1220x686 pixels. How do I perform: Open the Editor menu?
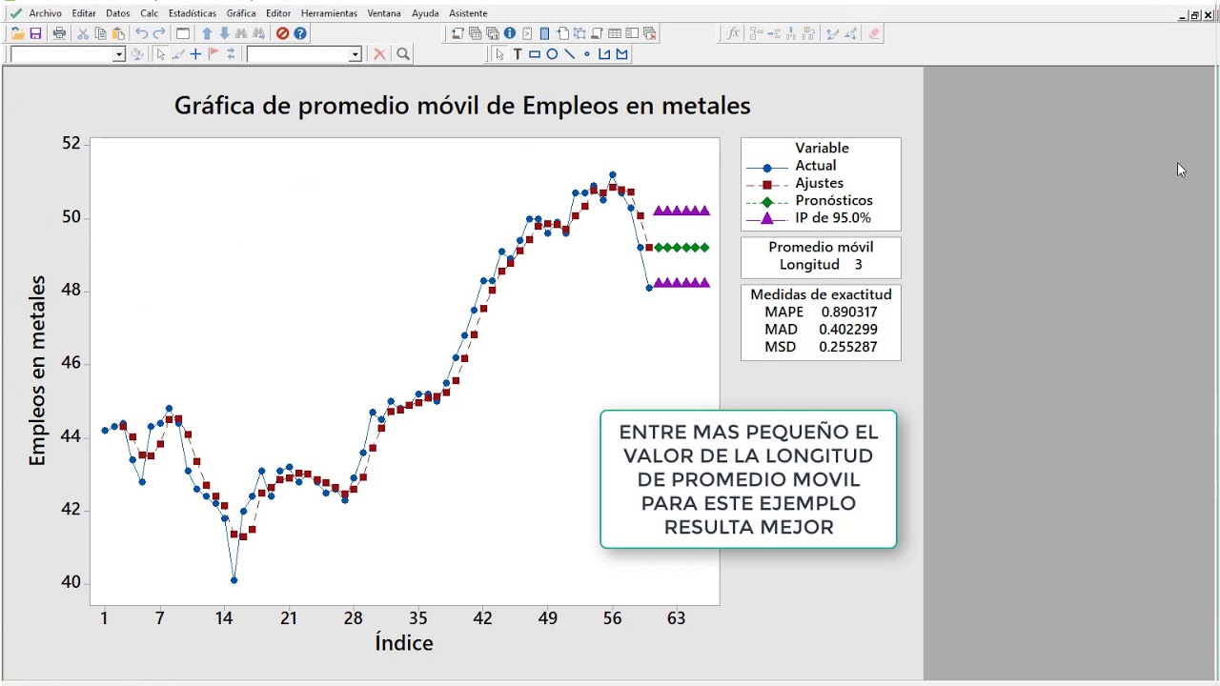pos(278,13)
